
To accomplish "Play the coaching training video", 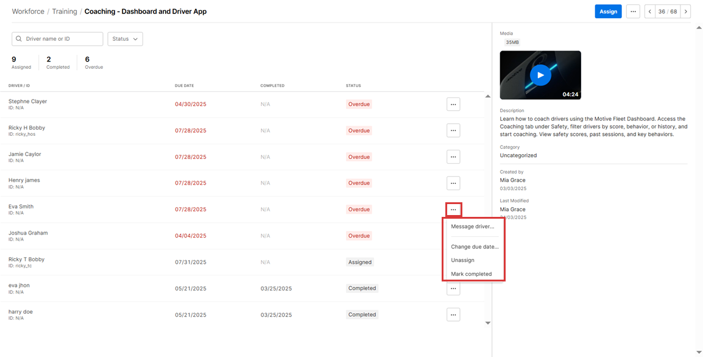I will 540,75.
